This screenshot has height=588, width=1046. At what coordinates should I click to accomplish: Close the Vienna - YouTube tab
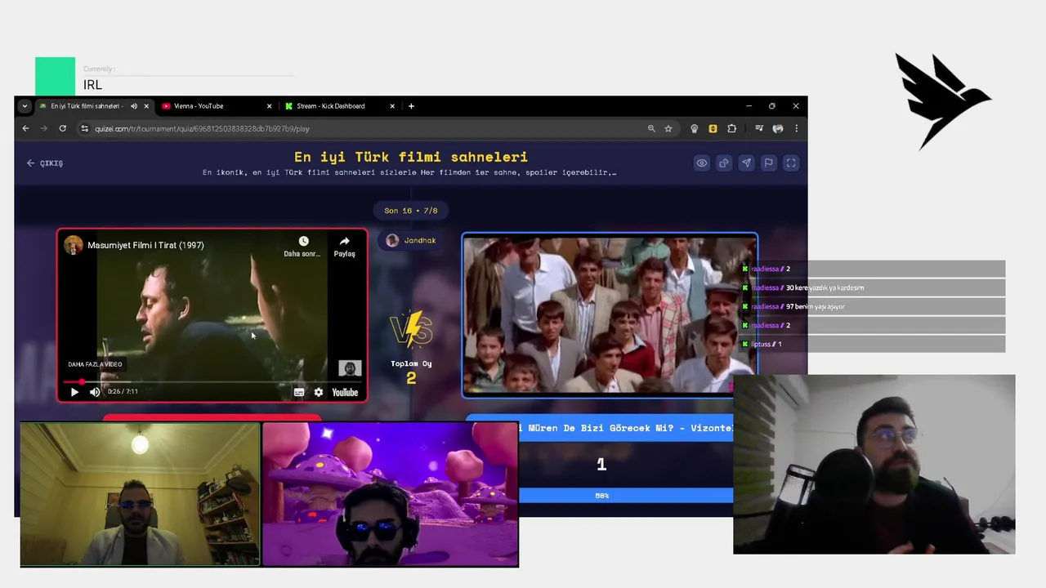269,105
